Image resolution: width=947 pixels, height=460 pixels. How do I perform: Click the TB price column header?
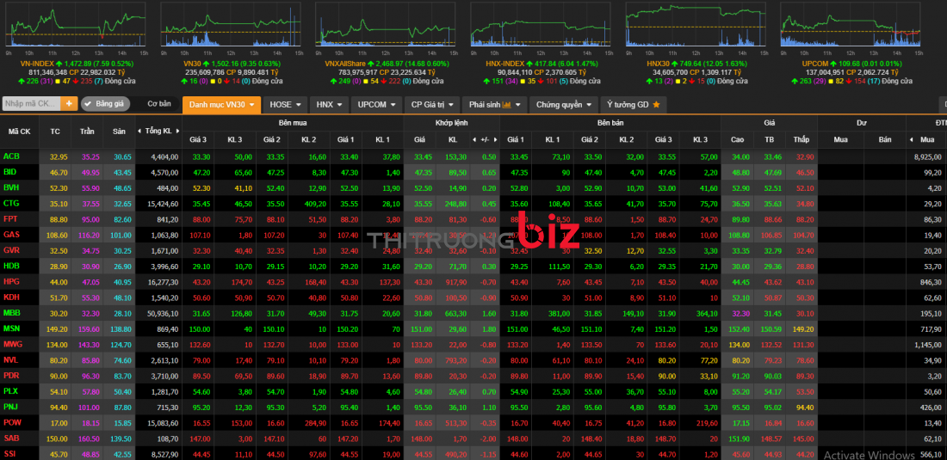(769, 140)
